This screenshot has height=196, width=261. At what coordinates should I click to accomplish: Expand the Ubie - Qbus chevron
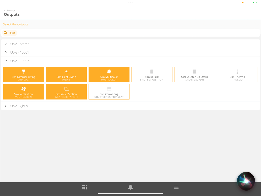pos(6,106)
